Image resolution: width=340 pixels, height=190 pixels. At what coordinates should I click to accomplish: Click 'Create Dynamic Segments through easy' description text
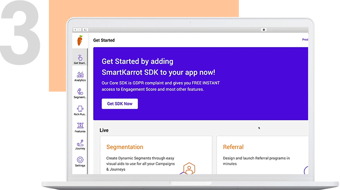140,158
